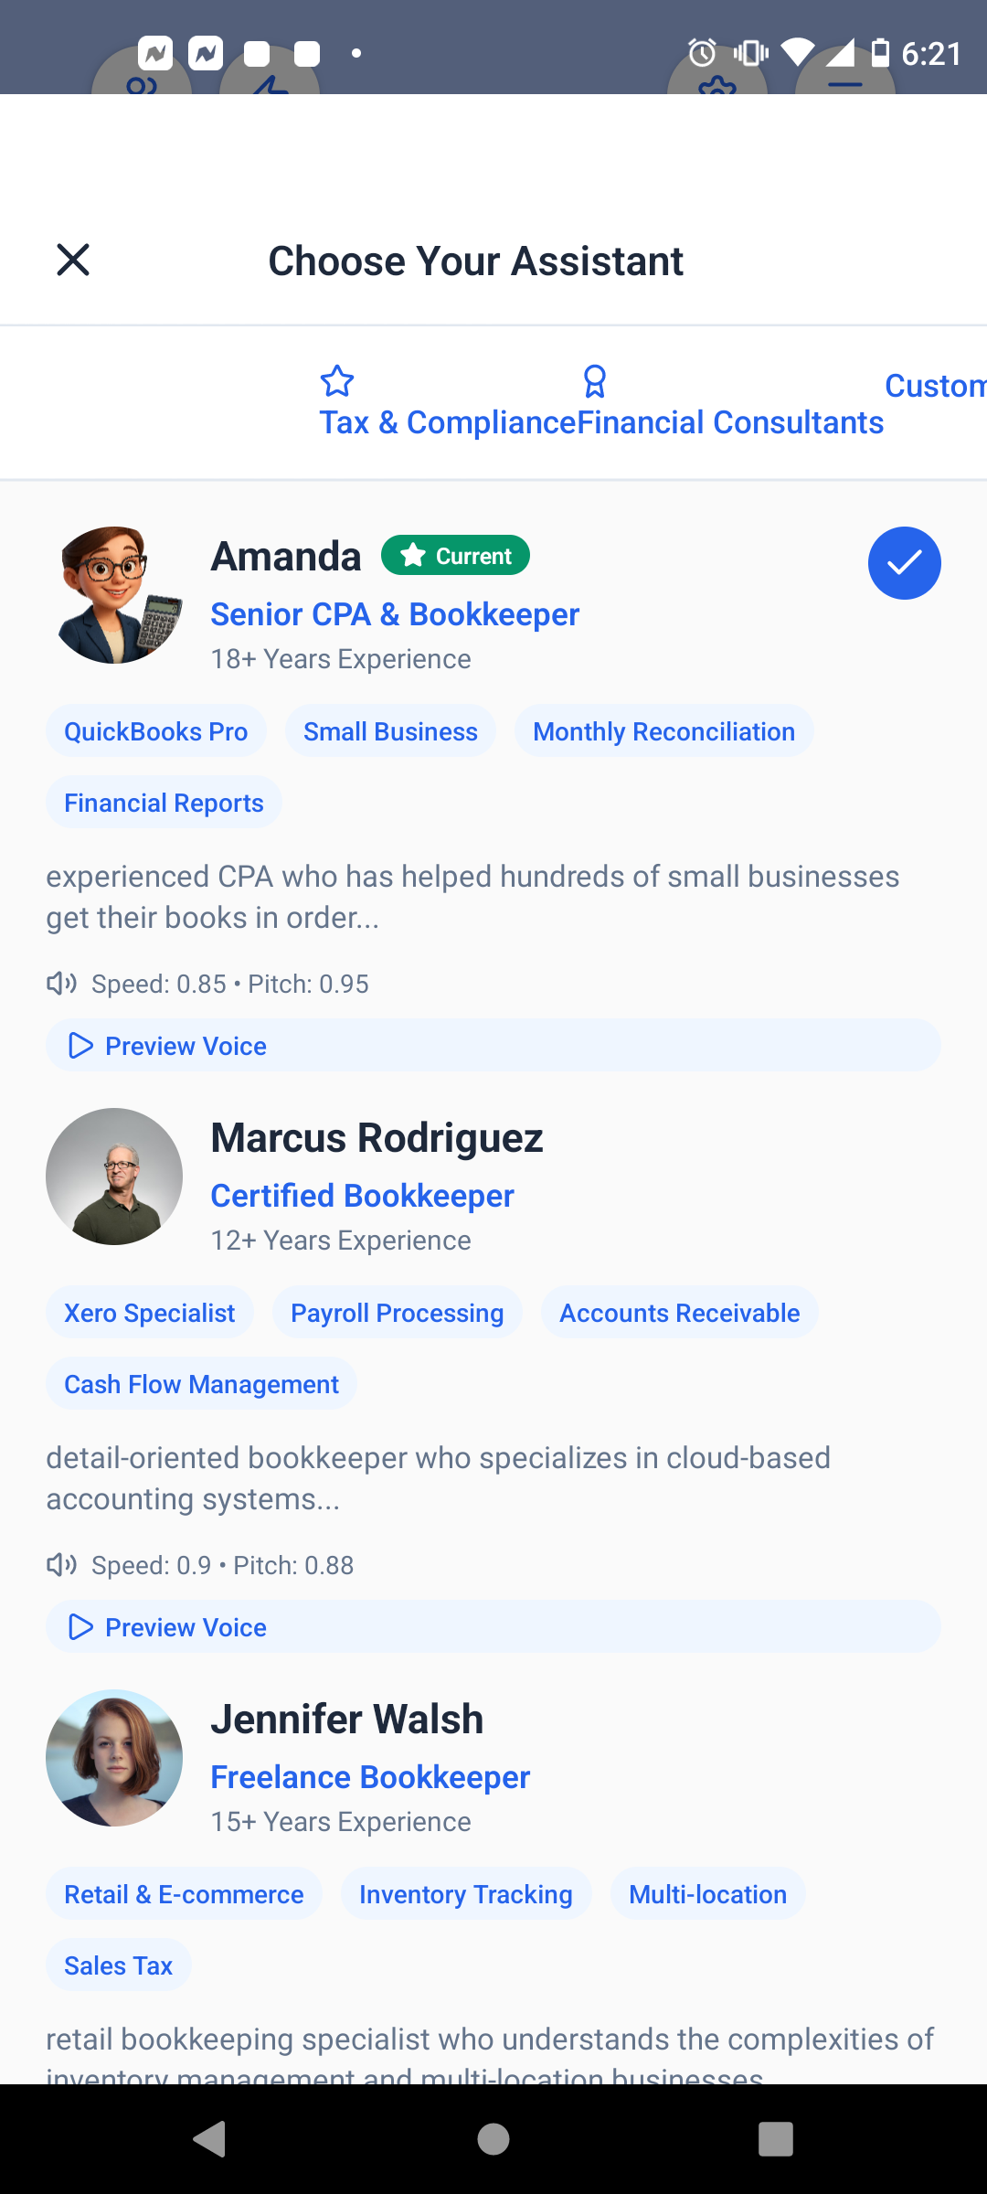This screenshot has height=2194, width=987.
Task: Choose Marcus Rodriguez as assistant
Action: [377, 1138]
